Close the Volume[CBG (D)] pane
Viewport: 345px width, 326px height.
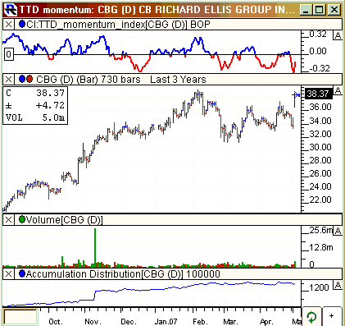click(x=8, y=220)
